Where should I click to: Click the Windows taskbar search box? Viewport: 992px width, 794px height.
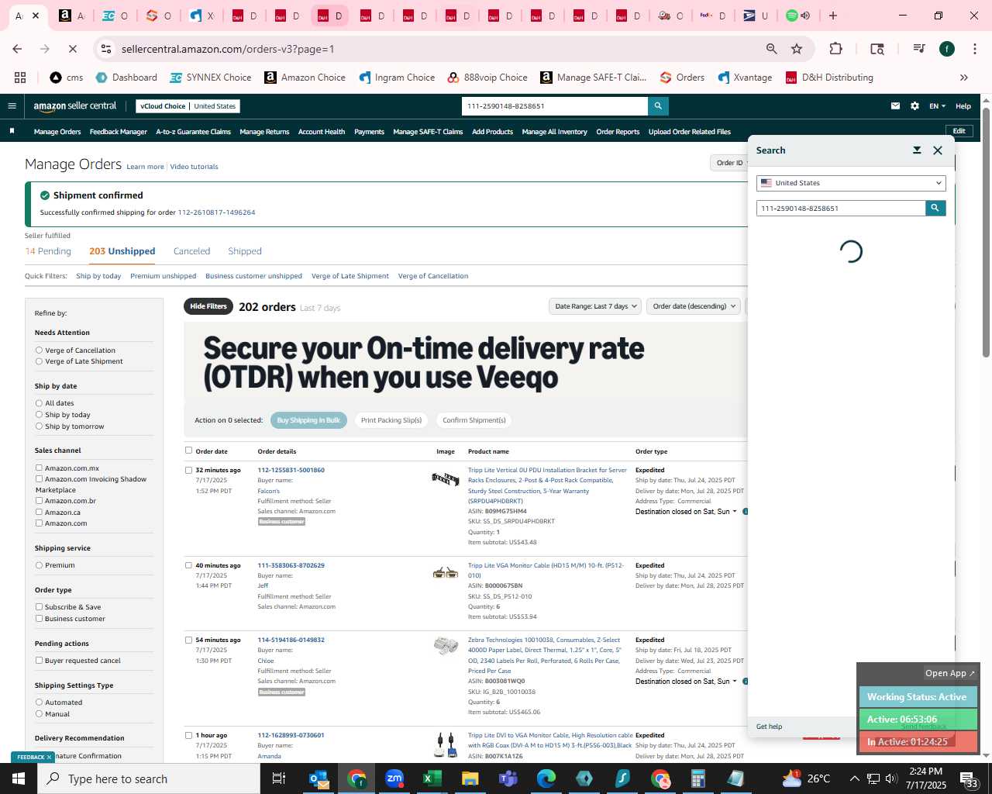149,778
